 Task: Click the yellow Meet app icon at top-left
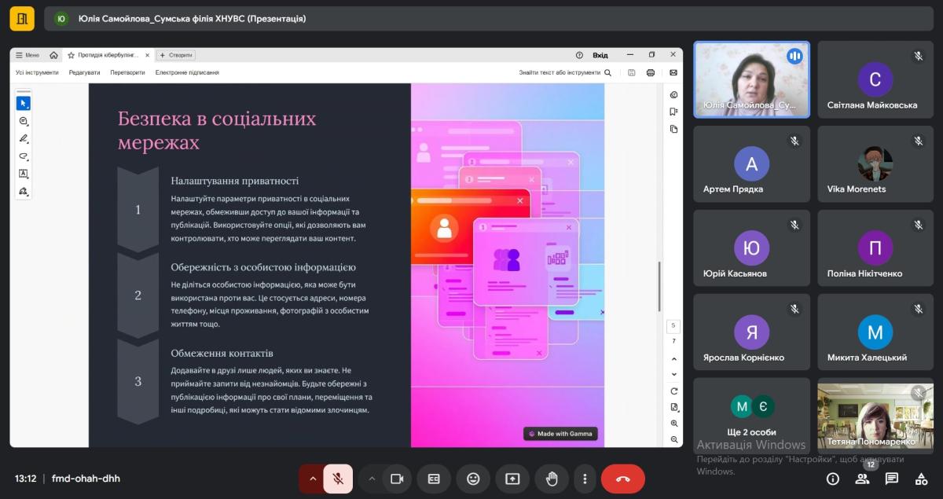click(22, 18)
